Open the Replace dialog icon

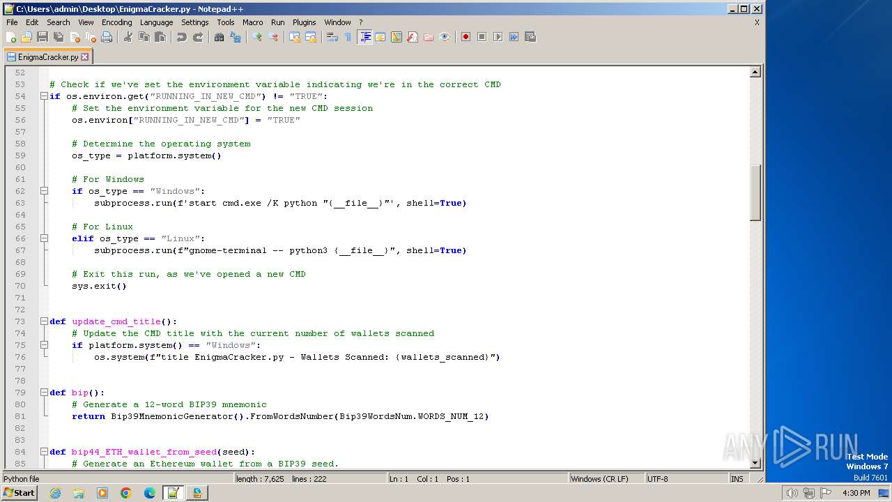click(x=236, y=37)
